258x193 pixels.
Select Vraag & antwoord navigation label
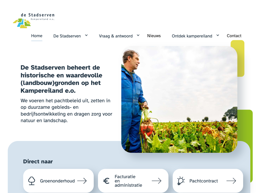pos(116,36)
